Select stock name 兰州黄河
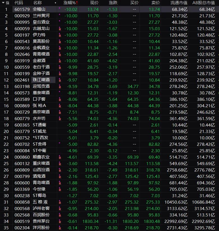Viewport: 219px width, 231px height. point(41,16)
